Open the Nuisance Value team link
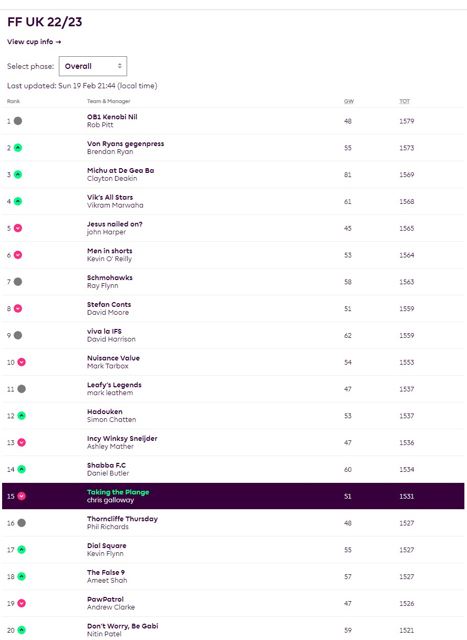The image size is (467, 640). click(113, 358)
